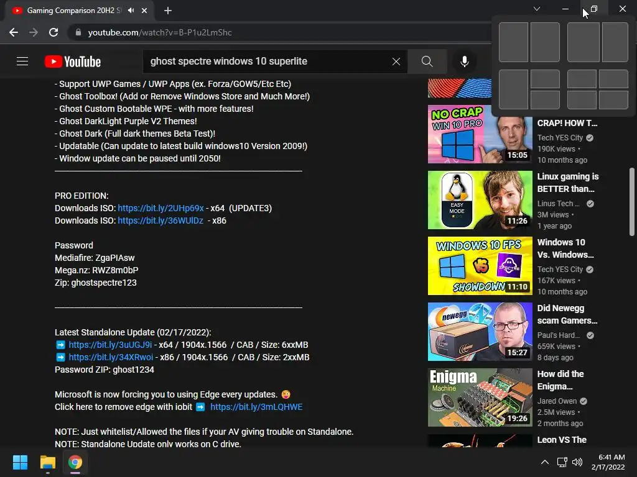This screenshot has width=637, height=477.
Task: Open the Jared Owen channel name
Action: 557,401
